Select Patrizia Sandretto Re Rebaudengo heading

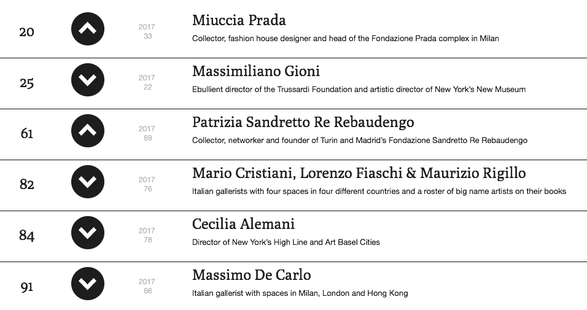tap(303, 122)
